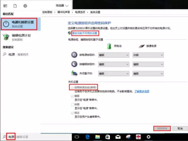Click the 取消 button
The height and width of the screenshot is (141, 188).
tap(180, 128)
